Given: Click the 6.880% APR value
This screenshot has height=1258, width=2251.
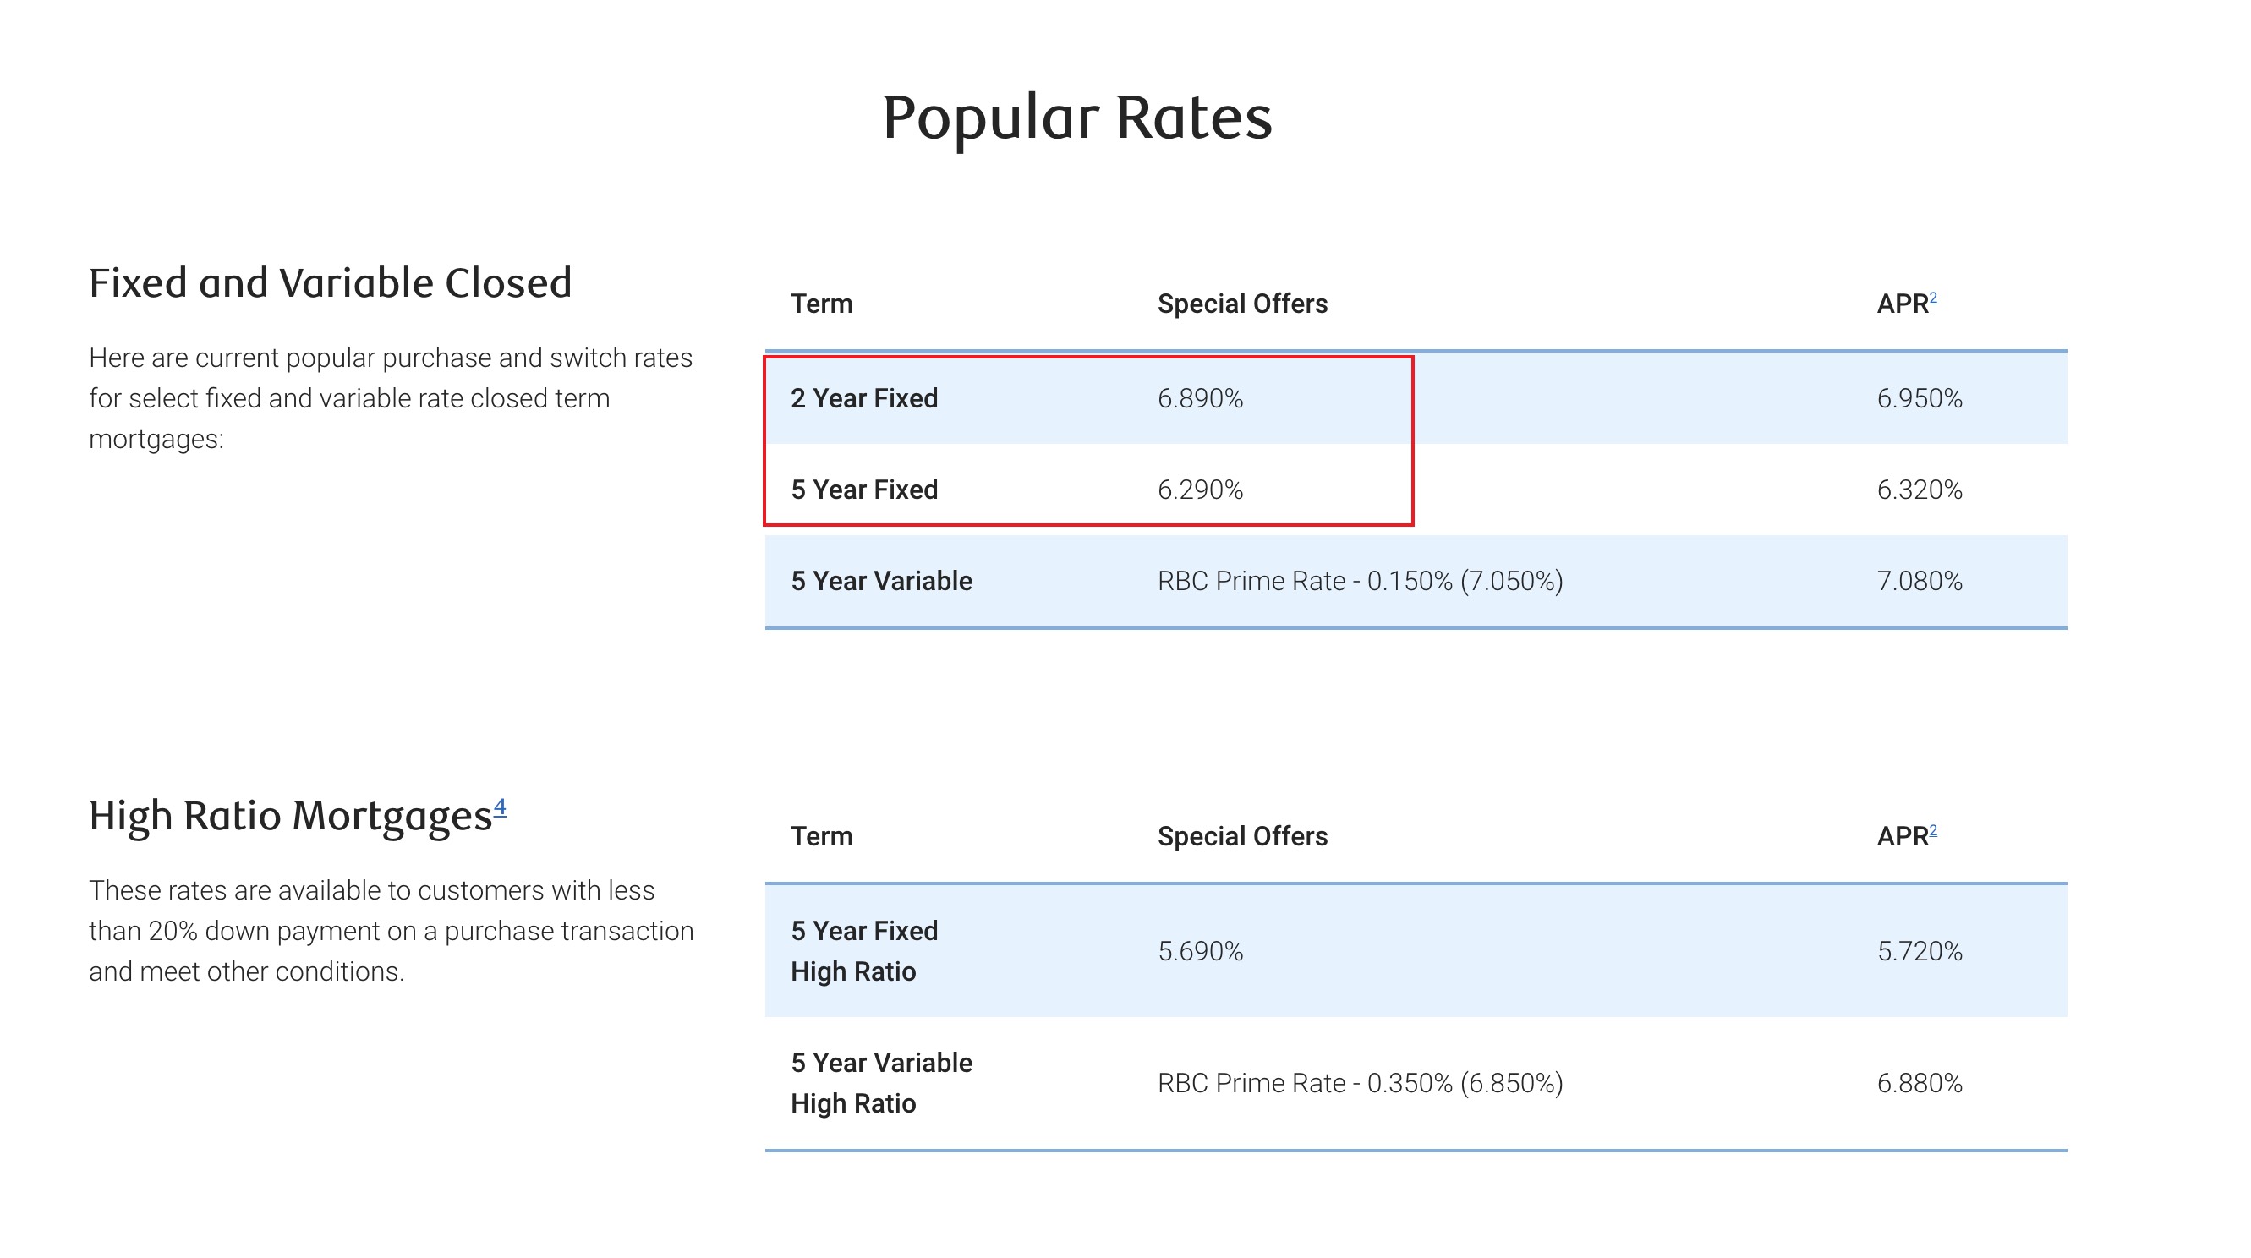Looking at the screenshot, I should coord(1919,1083).
